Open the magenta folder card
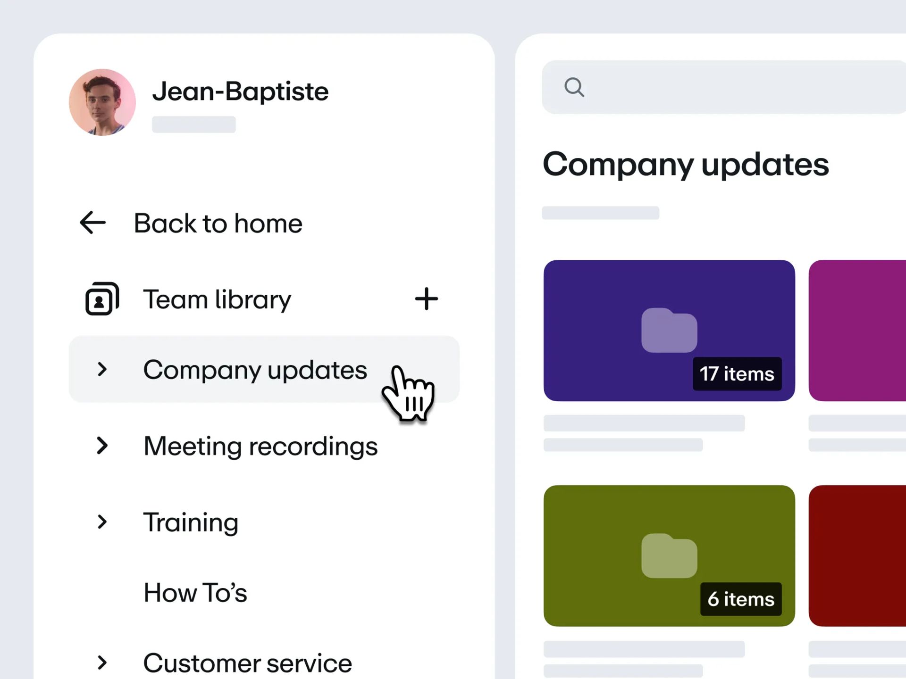 (x=857, y=331)
